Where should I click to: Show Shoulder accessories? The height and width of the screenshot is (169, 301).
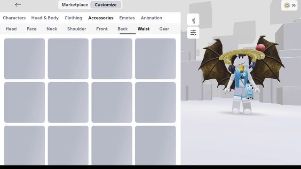tap(77, 29)
